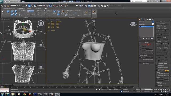This screenshot has width=171, height=96.
Task: Select the Rectangular Selection Region tool
Action: 23,6
